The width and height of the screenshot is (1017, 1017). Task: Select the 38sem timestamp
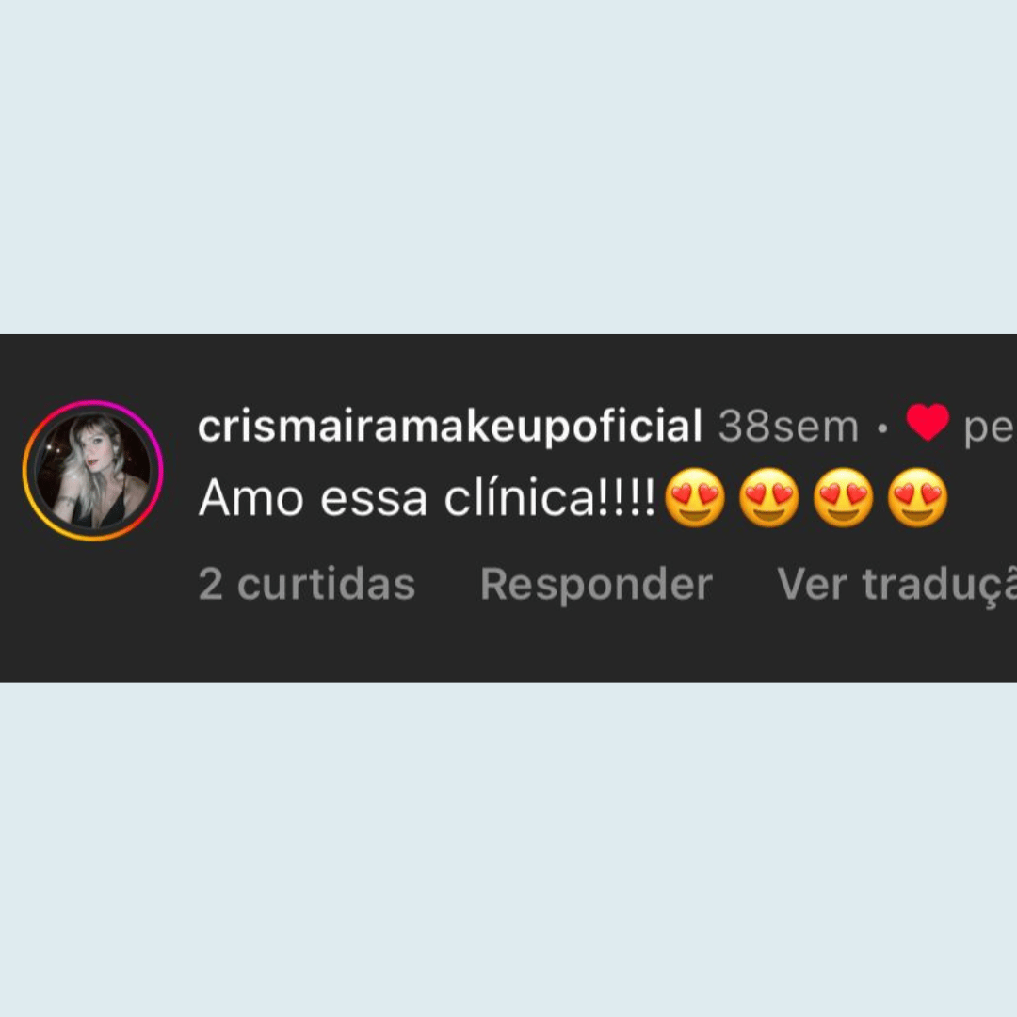tap(788, 427)
